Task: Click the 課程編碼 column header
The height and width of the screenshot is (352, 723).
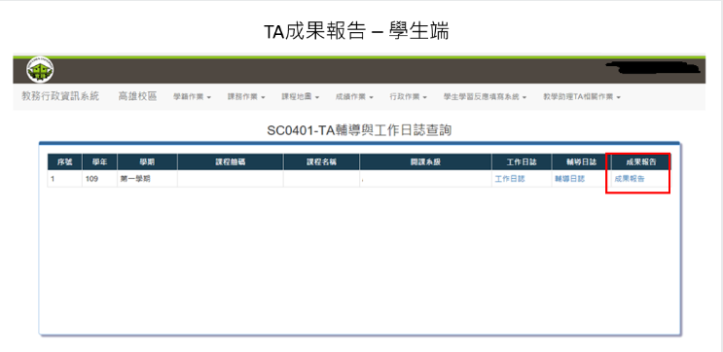Action: (x=231, y=161)
